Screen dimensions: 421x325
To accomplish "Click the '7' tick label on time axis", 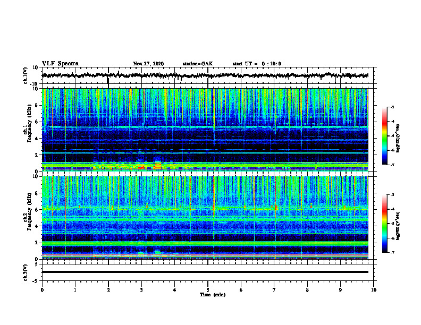I will [x=274, y=290].
